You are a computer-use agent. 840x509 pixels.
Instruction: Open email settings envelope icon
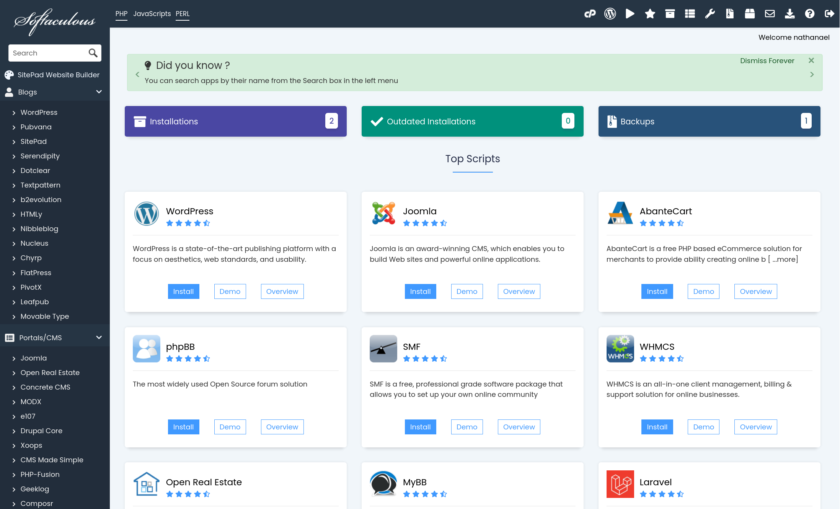pyautogui.click(x=770, y=14)
